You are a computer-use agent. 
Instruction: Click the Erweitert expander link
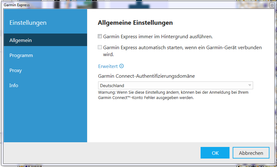pos(108,66)
